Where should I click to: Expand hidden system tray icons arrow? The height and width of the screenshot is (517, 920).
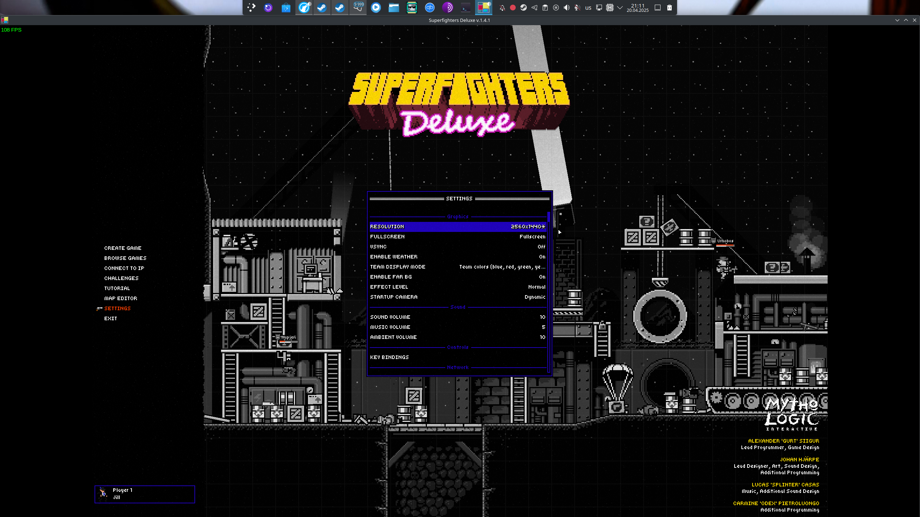[x=620, y=8]
